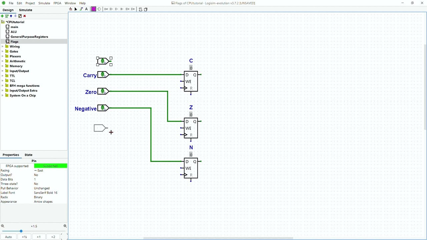
Task: Toggle the magenta input pin tool
Action: point(94,9)
